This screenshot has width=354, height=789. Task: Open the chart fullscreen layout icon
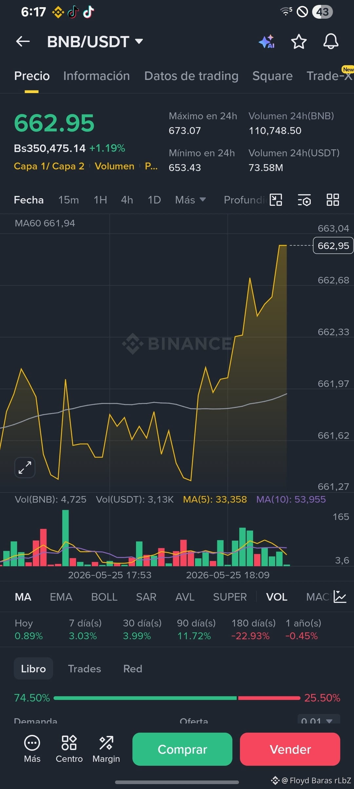276,200
